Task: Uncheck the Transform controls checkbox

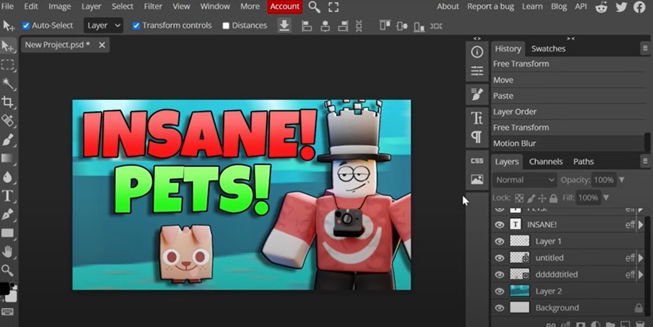Action: tap(136, 26)
